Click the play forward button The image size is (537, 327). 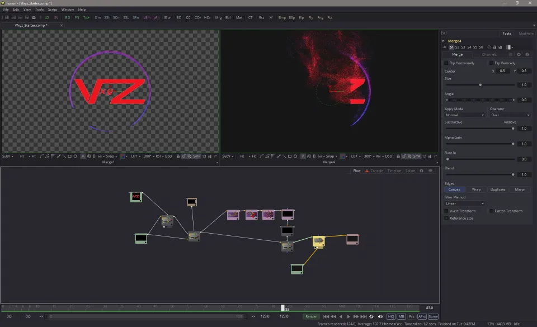click(x=348, y=317)
